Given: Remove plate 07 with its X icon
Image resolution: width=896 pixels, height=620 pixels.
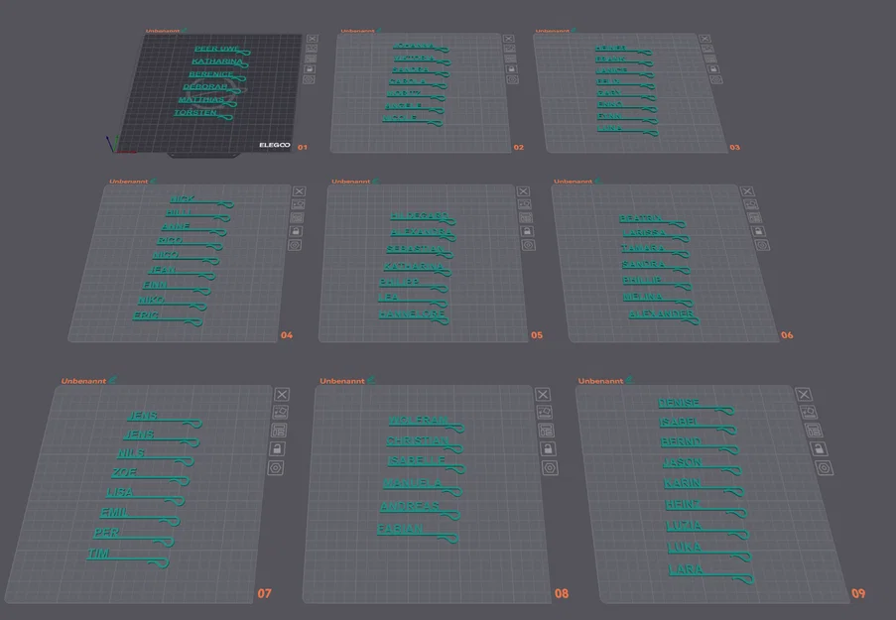Looking at the screenshot, I should 282,394.
